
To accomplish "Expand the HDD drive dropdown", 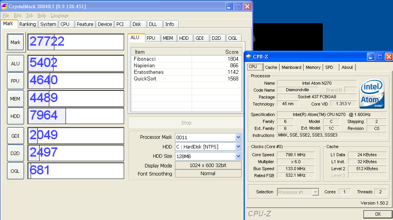I will (x=238, y=147).
